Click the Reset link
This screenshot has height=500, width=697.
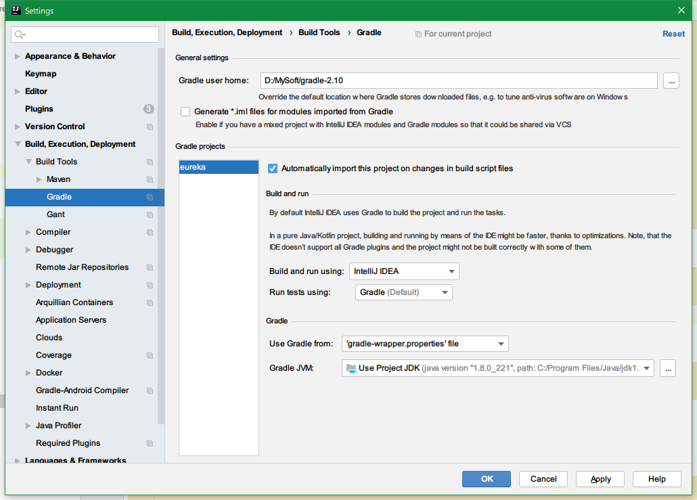tap(673, 34)
